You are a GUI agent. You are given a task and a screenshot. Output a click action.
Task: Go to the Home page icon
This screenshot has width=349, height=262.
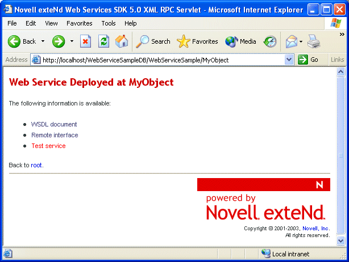(x=122, y=41)
